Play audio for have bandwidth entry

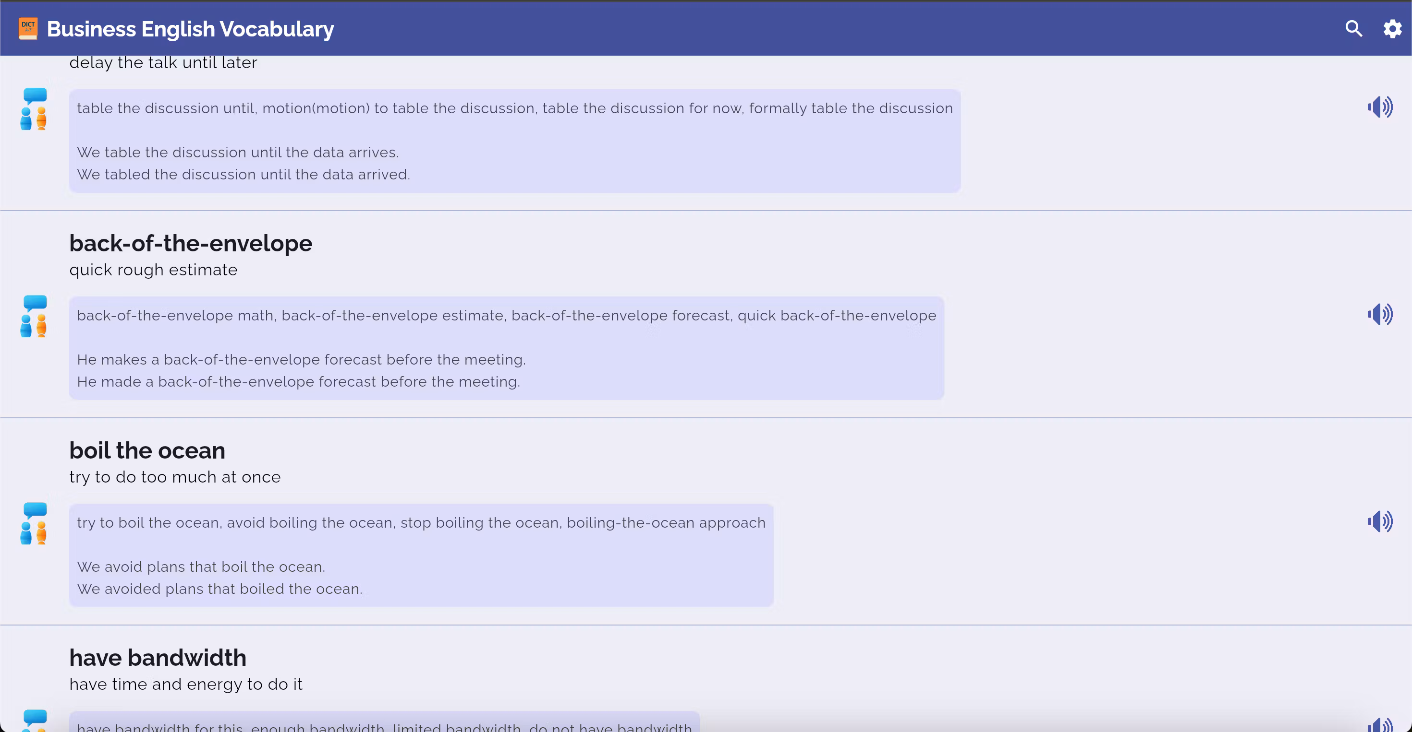point(1380,725)
